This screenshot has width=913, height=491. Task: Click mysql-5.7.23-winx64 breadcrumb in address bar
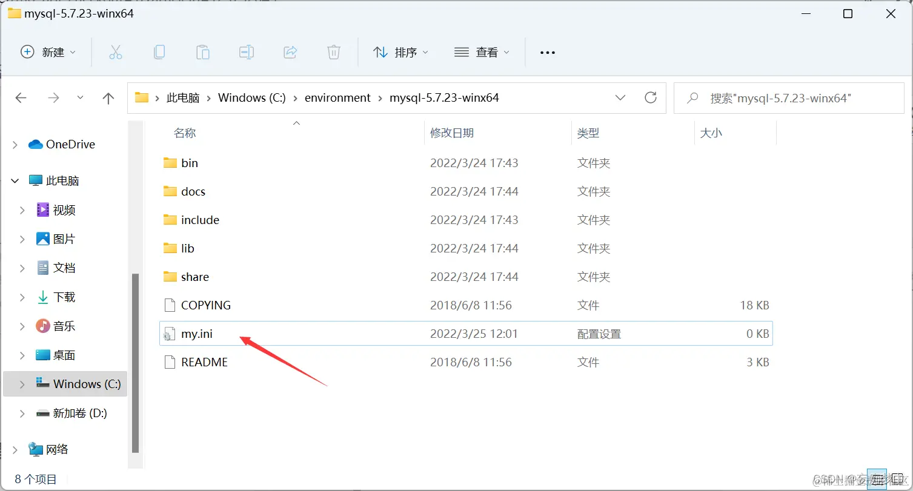(444, 97)
